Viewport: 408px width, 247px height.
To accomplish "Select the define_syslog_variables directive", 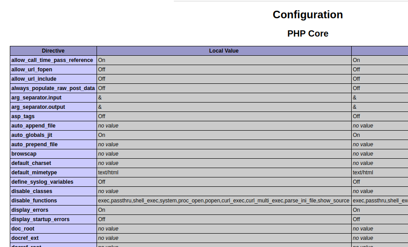I will [x=42, y=182].
